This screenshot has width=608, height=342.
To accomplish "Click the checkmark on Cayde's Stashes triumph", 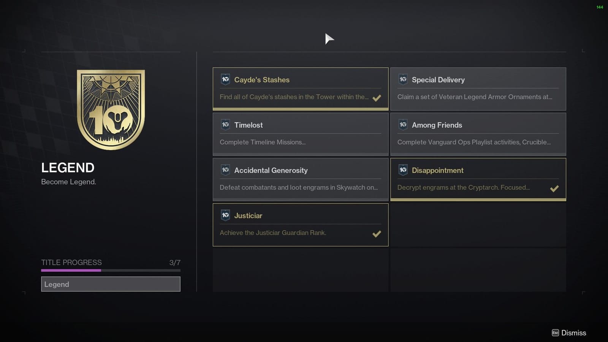I will click(x=377, y=98).
